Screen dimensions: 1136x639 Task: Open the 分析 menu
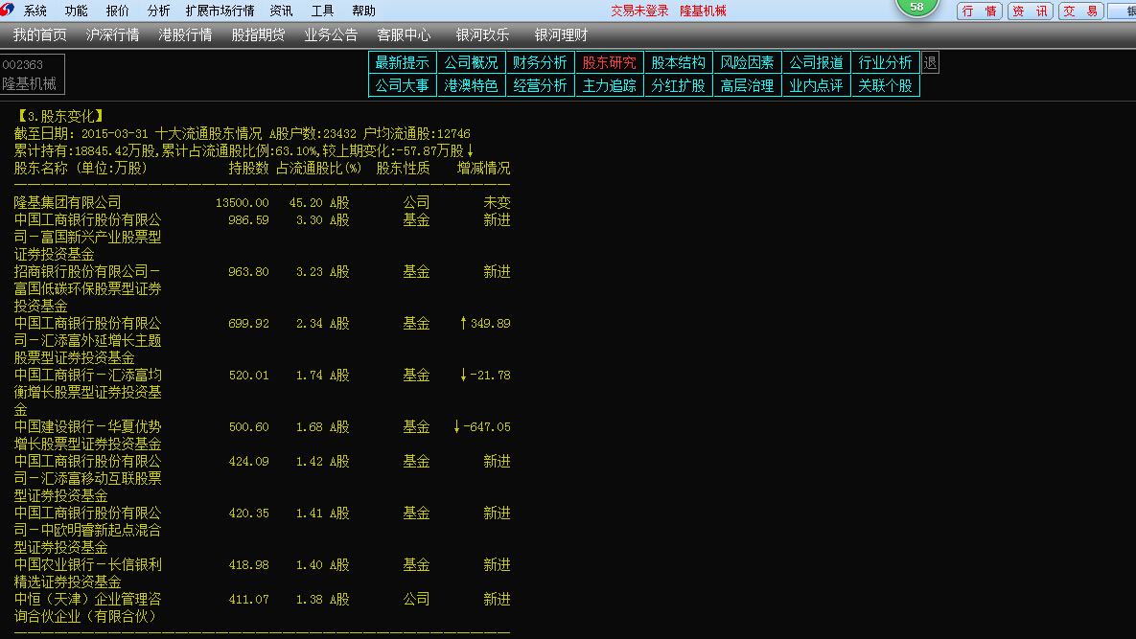point(159,11)
